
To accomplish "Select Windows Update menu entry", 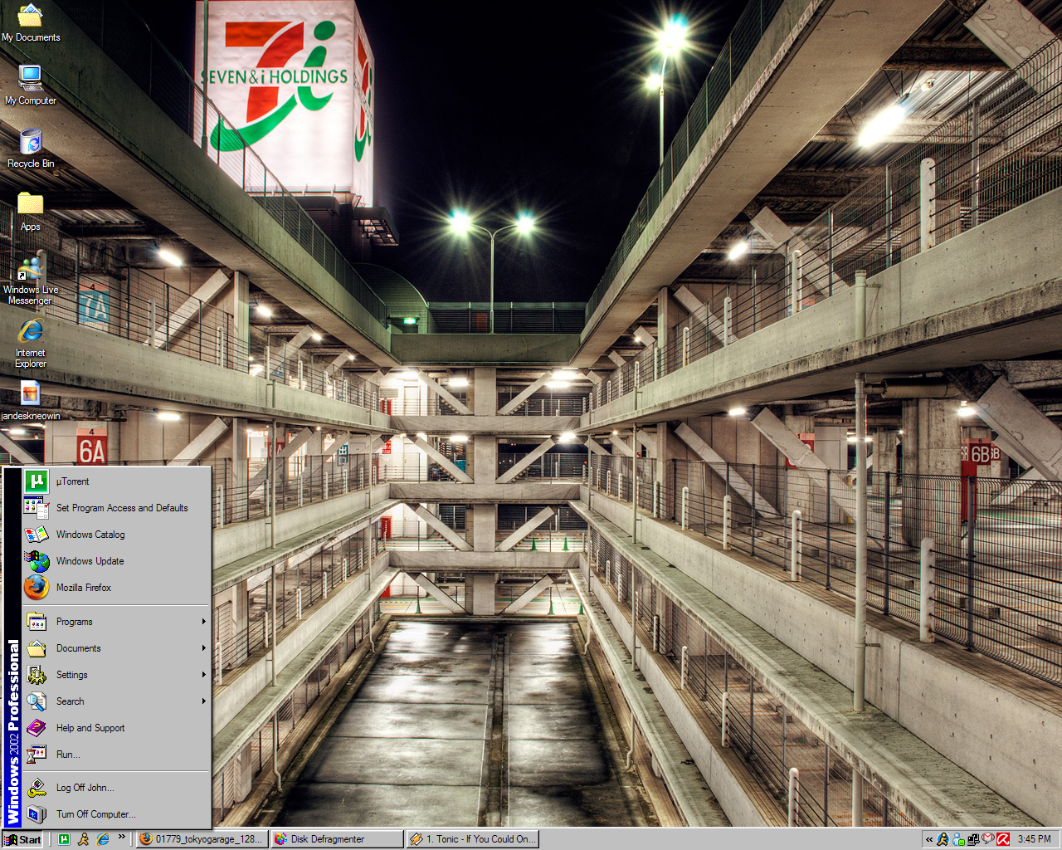I will (90, 561).
